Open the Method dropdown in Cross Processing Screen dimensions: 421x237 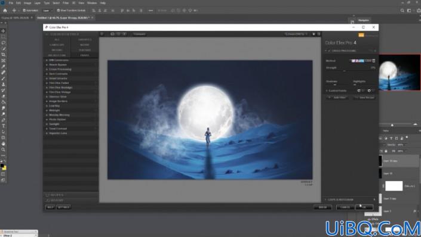point(363,61)
